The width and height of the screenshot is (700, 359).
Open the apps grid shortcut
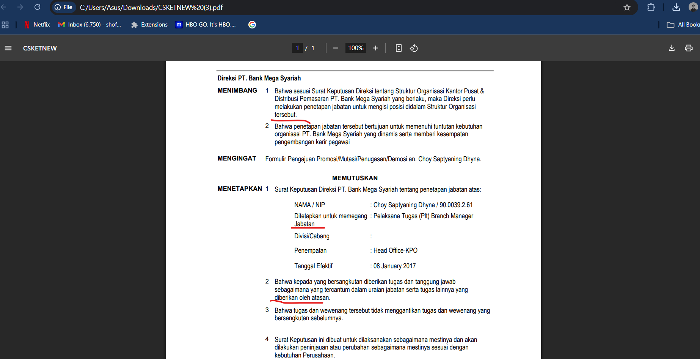point(5,25)
